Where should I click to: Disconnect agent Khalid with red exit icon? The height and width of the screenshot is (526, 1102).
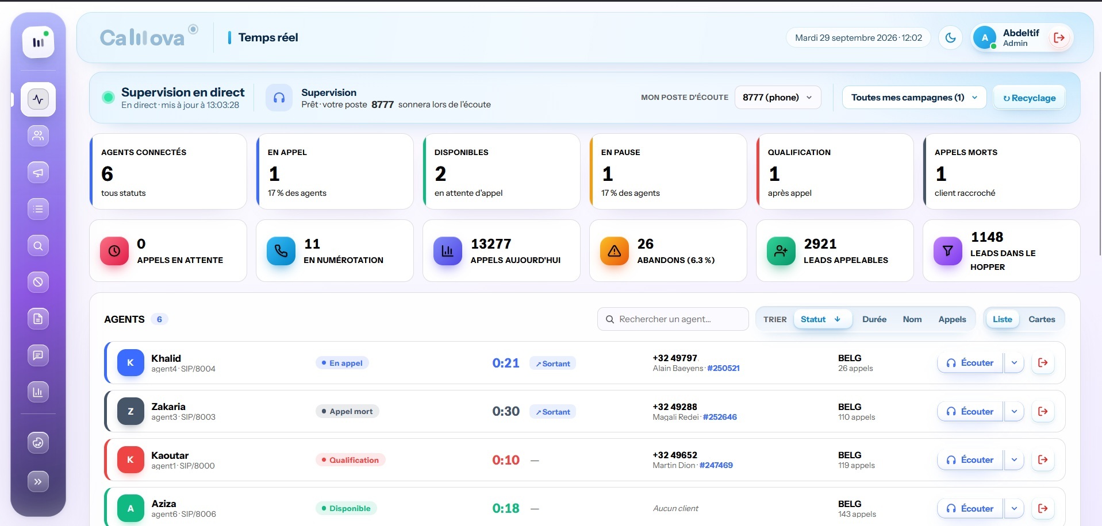click(1043, 363)
